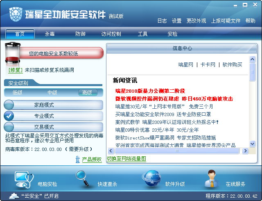The height and width of the screenshot is (201, 262).
Task: Set security level to 中级
Action: [x=52, y=92]
